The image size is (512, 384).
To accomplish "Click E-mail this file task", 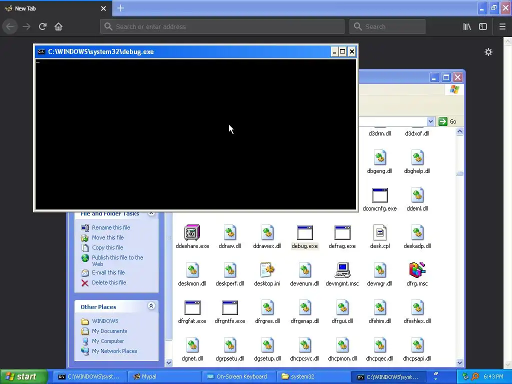I will pos(108,272).
